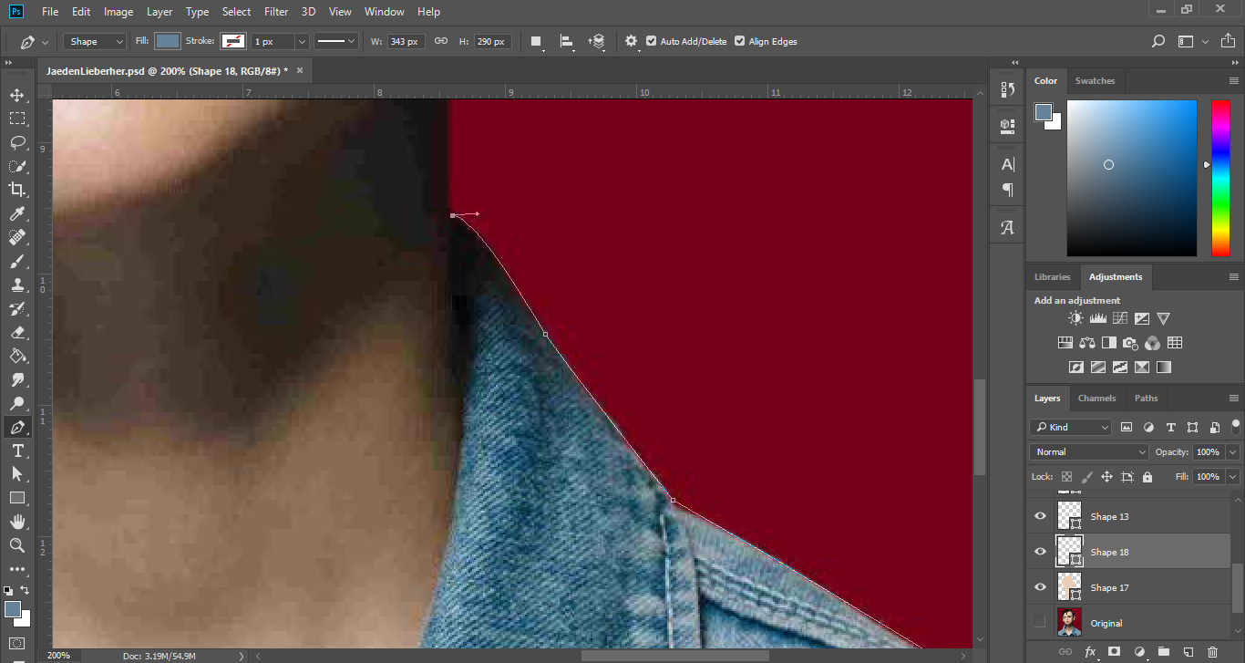
Task: Show the Original layer
Action: [x=1040, y=623]
